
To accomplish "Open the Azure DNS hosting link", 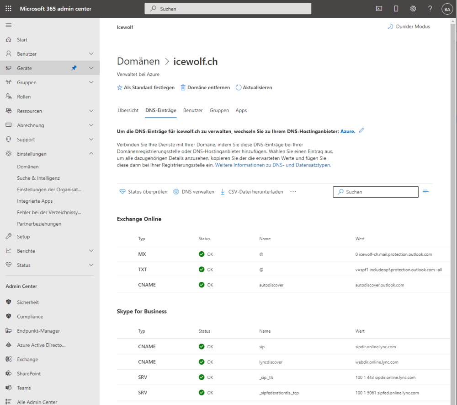I will coord(348,132).
